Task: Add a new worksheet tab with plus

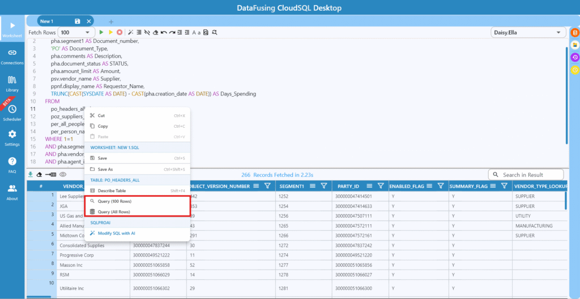Action: (111, 22)
